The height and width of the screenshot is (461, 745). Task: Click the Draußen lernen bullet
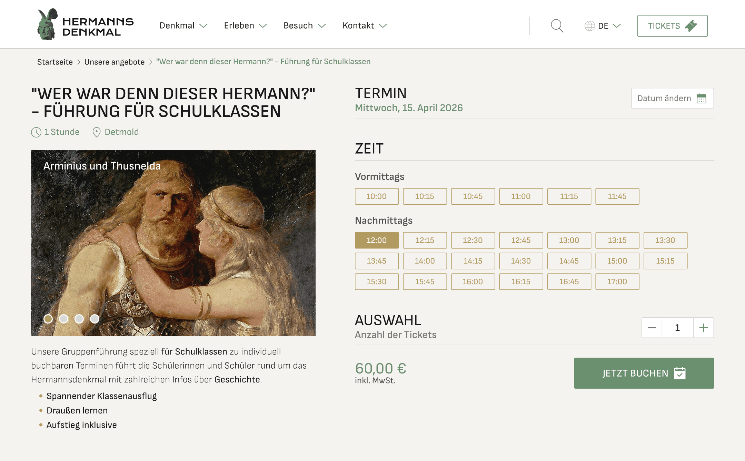point(77,411)
